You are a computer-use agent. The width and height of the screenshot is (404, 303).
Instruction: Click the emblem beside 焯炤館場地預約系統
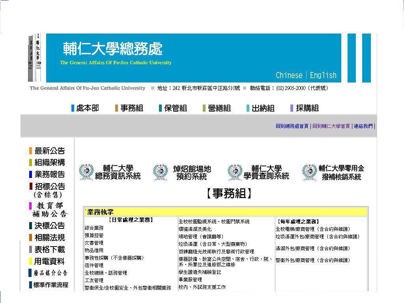click(160, 172)
